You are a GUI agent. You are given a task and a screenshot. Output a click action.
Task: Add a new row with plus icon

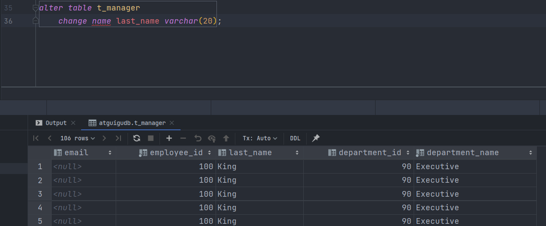coord(169,138)
